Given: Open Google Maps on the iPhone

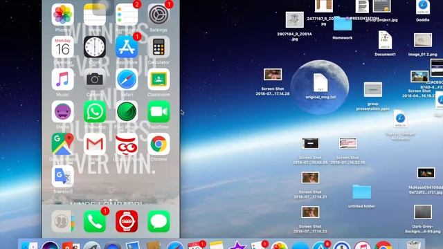Looking at the screenshot, I should [x=63, y=144].
